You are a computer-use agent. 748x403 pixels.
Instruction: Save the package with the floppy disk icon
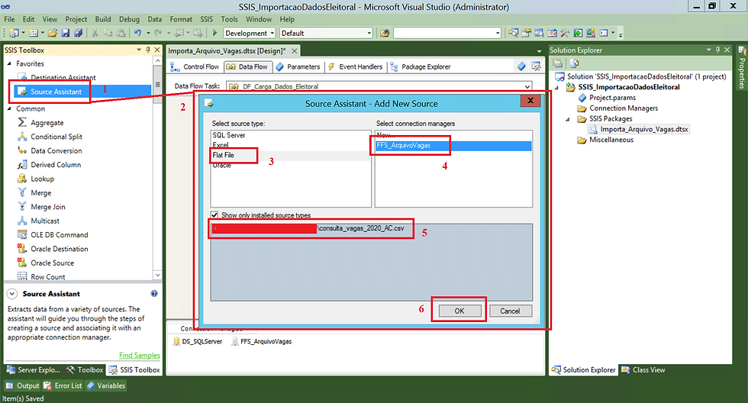[66, 33]
